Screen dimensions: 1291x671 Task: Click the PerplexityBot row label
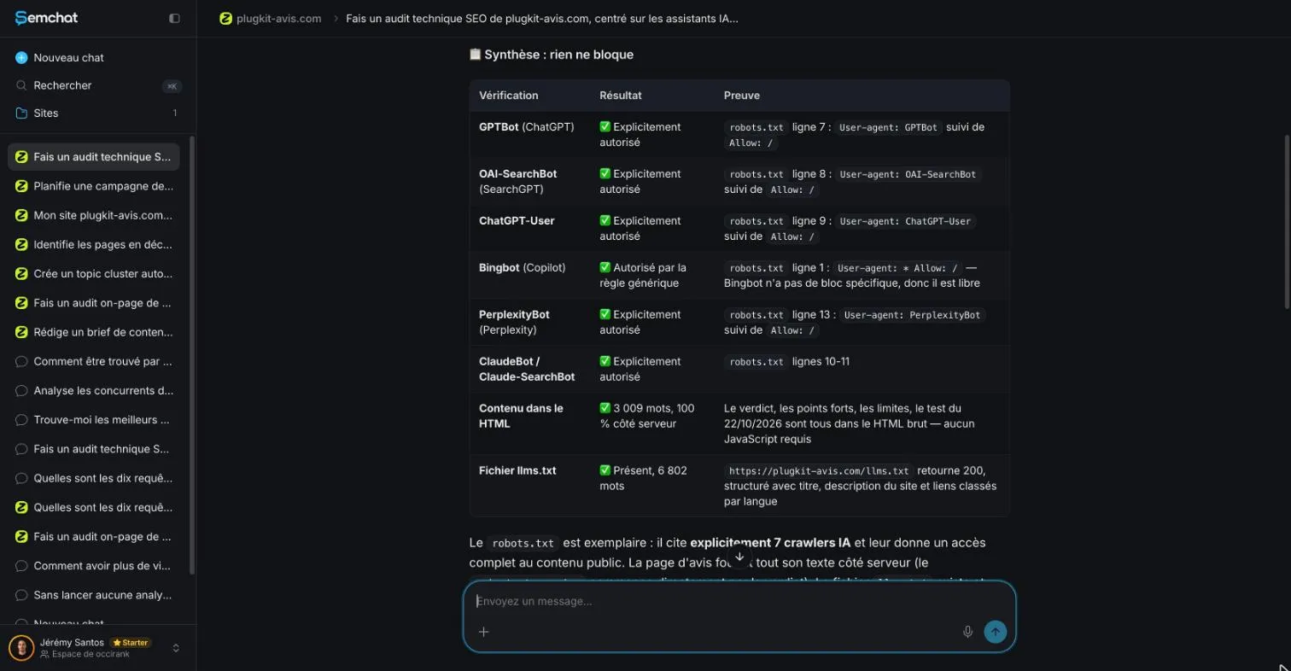coord(515,322)
